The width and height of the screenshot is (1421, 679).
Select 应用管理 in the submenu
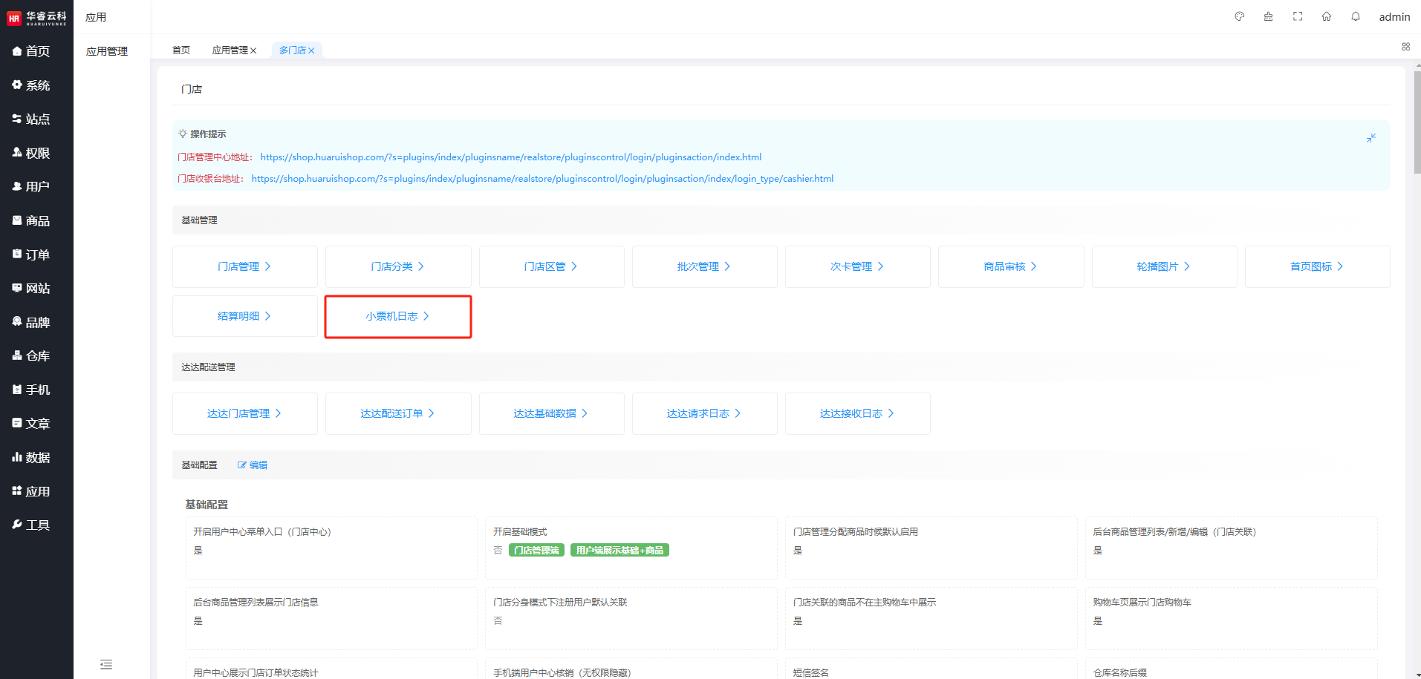pyautogui.click(x=107, y=51)
